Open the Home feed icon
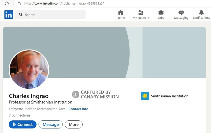This screenshot has height=133, width=211. coord(121,13)
